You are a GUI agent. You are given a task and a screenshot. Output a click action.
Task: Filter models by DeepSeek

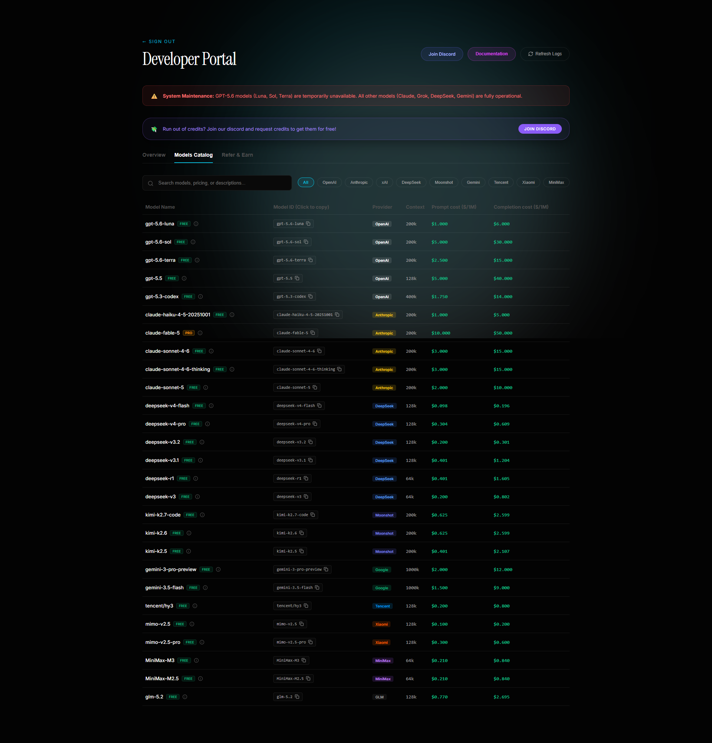coord(411,182)
